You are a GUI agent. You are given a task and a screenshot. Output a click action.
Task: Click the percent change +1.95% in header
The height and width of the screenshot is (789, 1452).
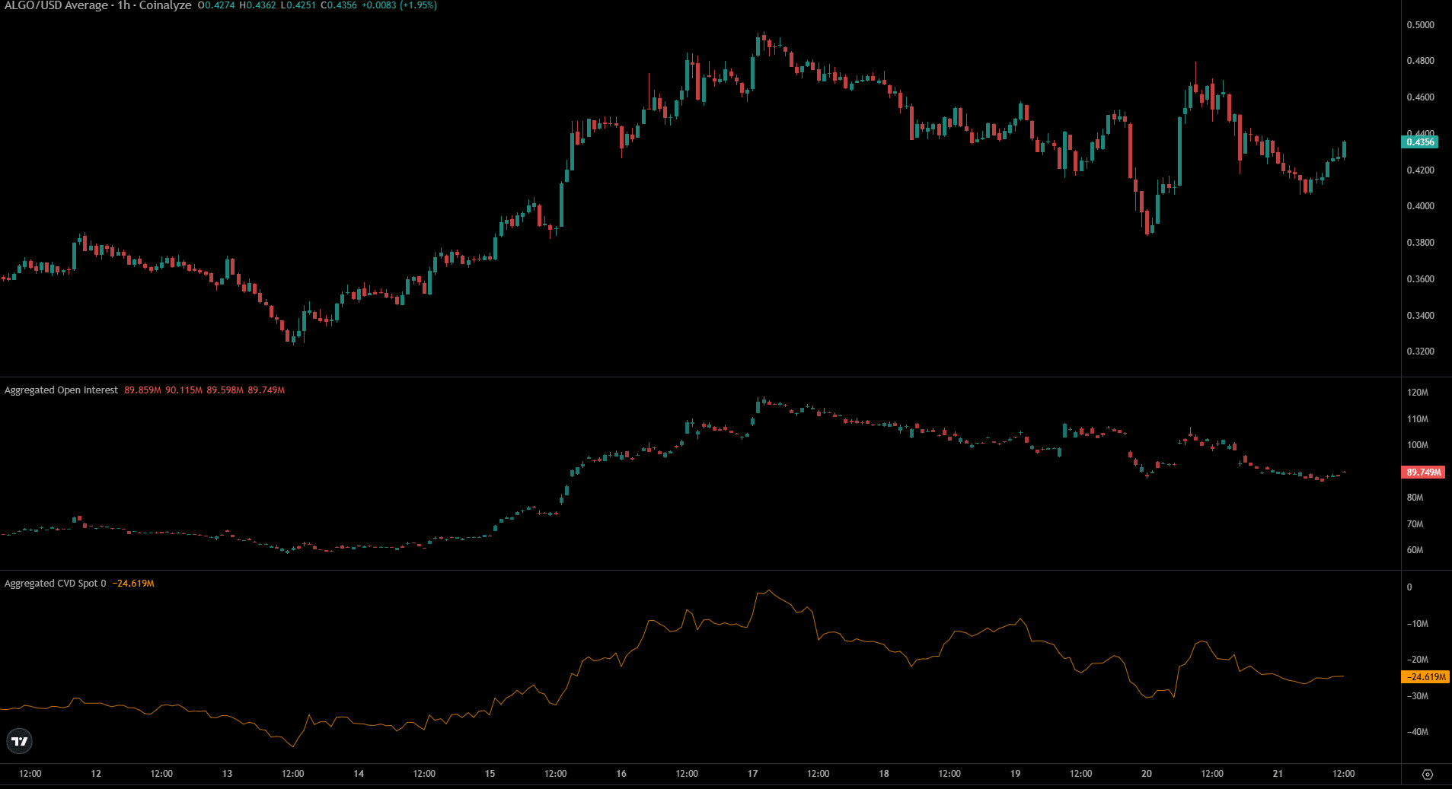pyautogui.click(x=419, y=5)
